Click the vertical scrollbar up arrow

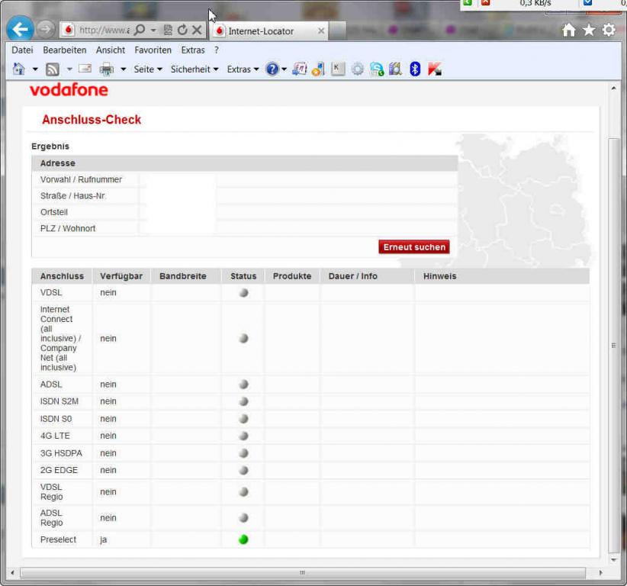(x=613, y=88)
